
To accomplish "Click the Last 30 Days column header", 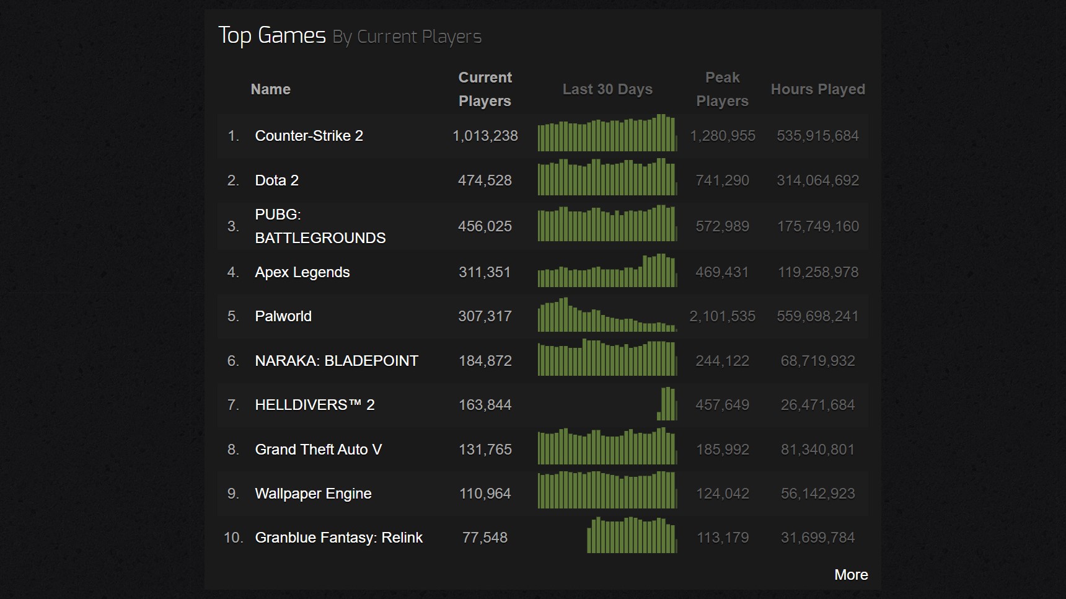I will [x=607, y=89].
